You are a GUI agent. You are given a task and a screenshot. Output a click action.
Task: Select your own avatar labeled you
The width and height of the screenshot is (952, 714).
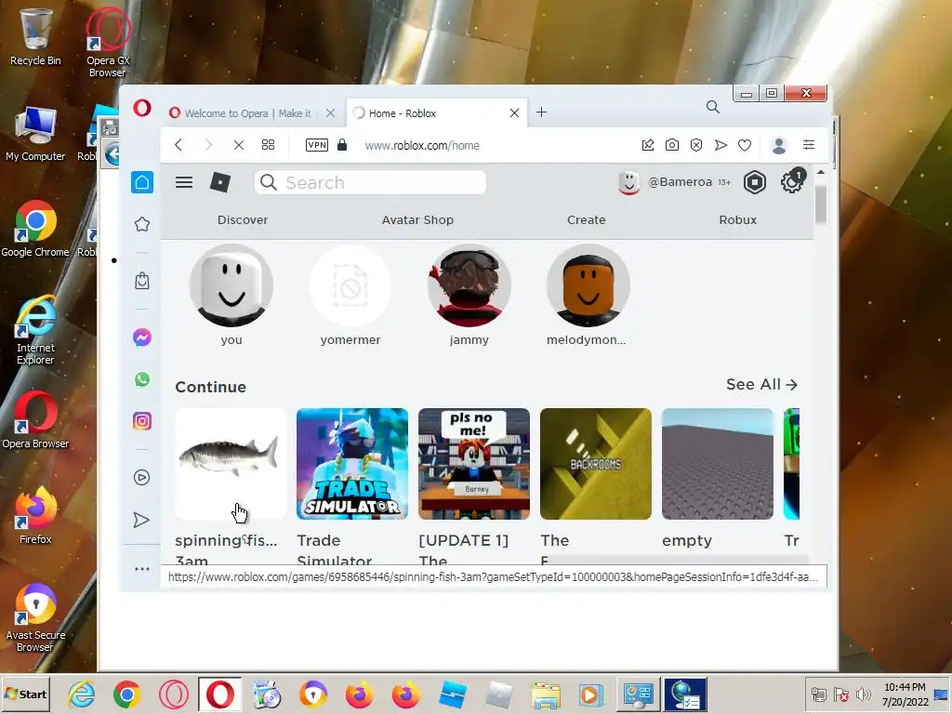pos(231,285)
